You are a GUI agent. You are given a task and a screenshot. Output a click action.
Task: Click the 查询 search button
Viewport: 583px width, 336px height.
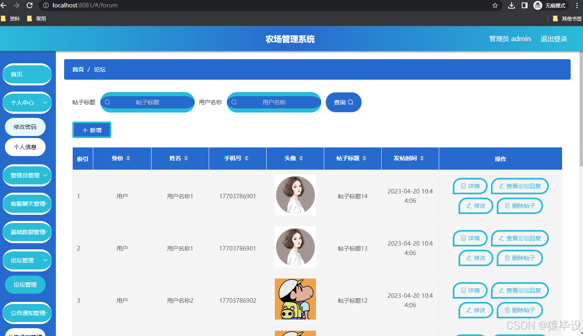pos(343,102)
